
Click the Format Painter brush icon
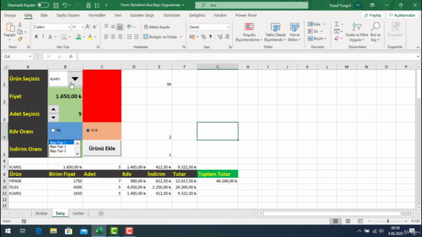(20, 39)
